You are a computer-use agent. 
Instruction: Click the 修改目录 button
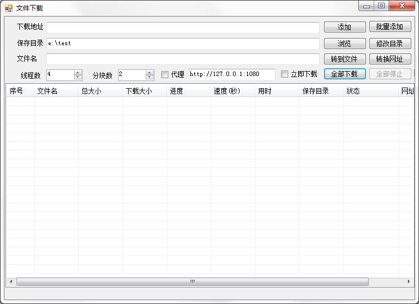click(390, 44)
